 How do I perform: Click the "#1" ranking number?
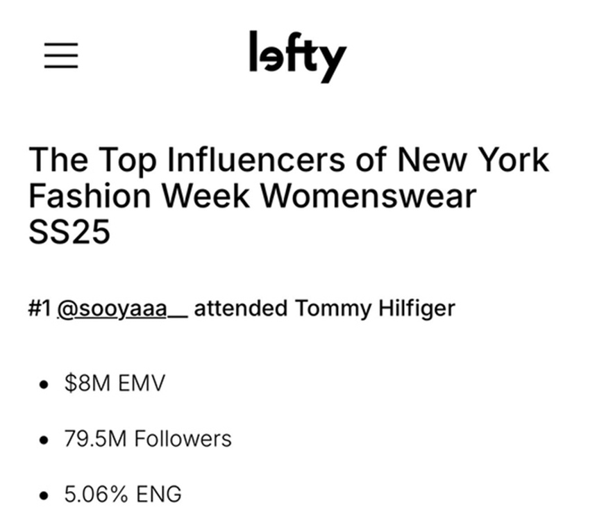coord(39,308)
